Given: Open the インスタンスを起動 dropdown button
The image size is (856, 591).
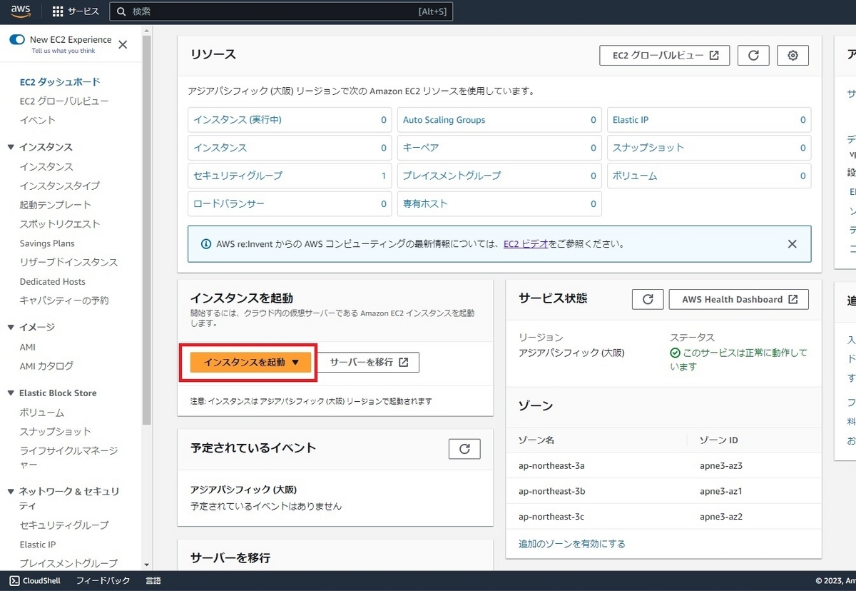Looking at the screenshot, I should click(252, 362).
